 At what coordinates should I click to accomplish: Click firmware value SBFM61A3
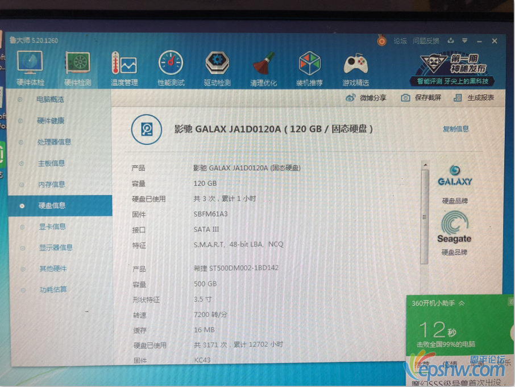coord(210,214)
